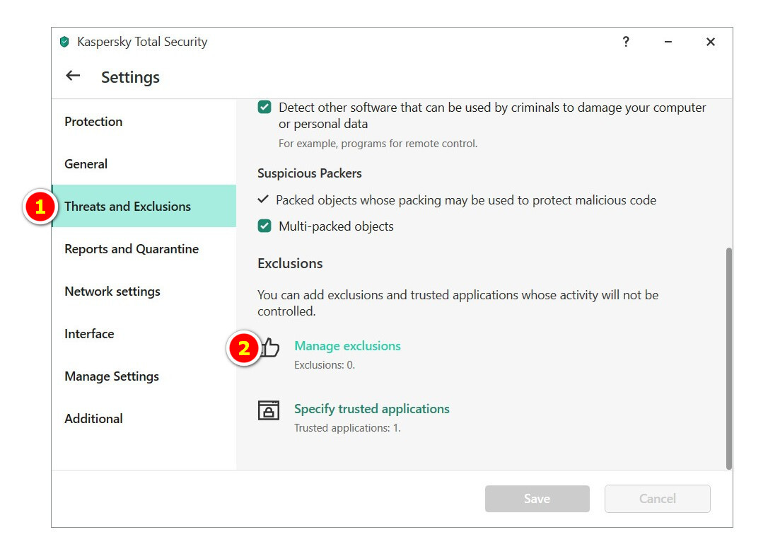Viewport: 780px width, 554px height.
Task: Toggle the Multi-packed objects checkbox
Action: (264, 226)
